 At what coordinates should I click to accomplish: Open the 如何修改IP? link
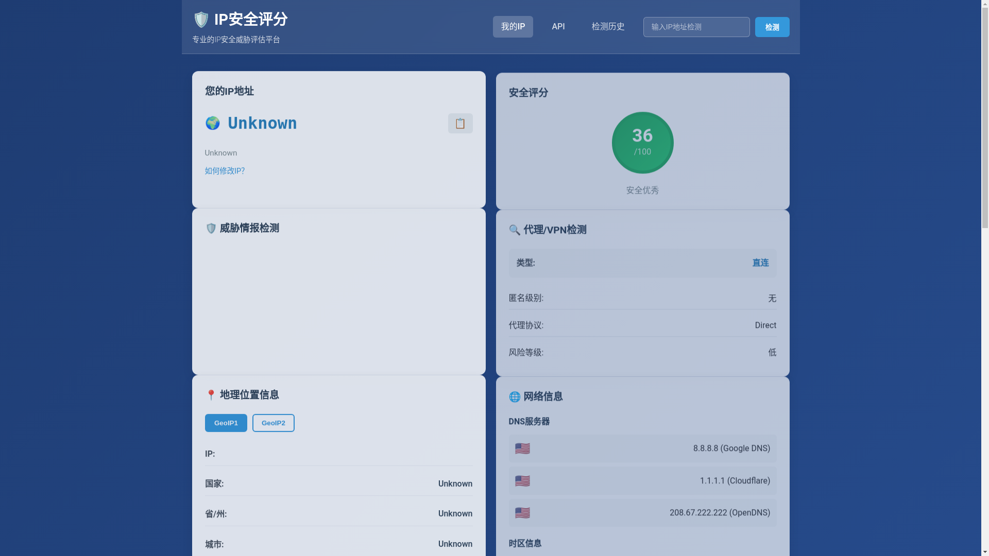225,171
